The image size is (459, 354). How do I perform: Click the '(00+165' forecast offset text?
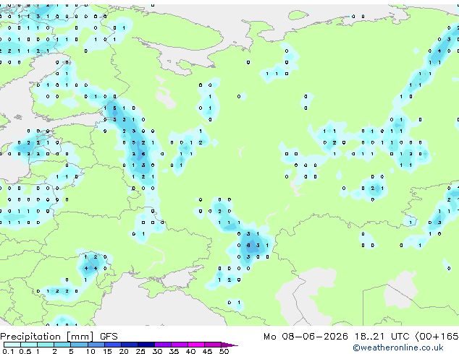click(437, 337)
